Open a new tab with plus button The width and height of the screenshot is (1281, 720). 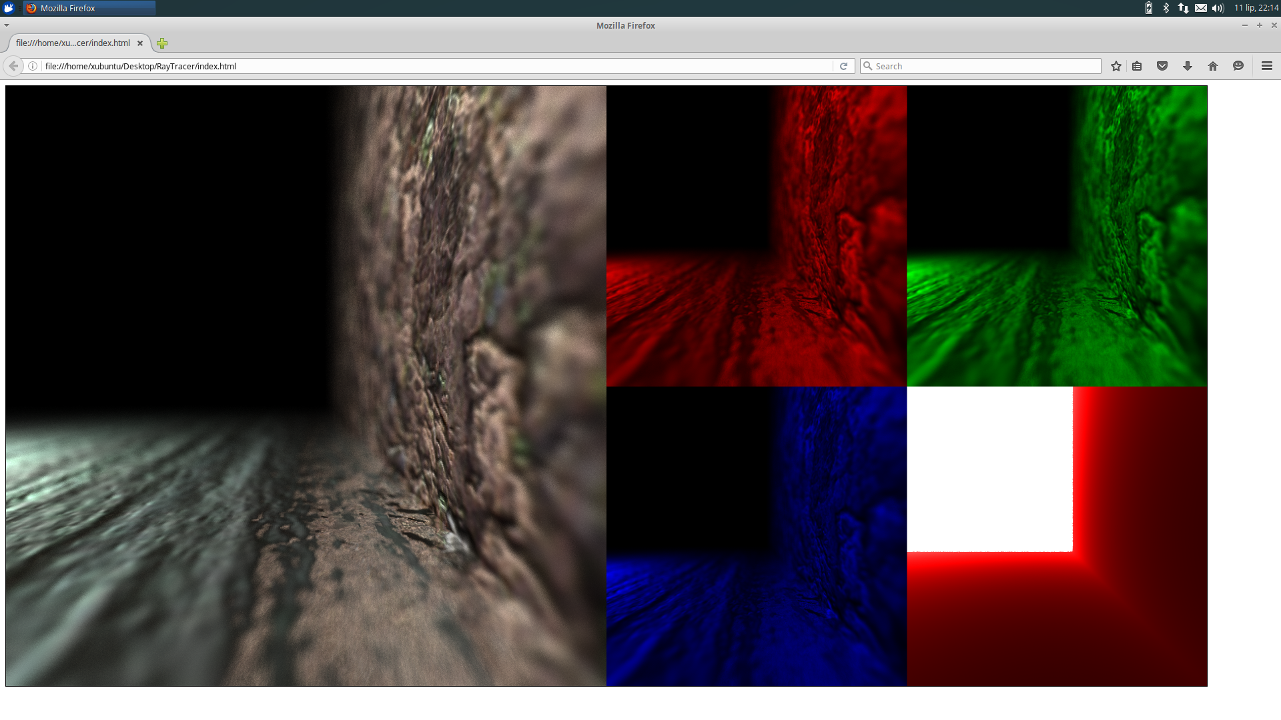pyautogui.click(x=162, y=43)
